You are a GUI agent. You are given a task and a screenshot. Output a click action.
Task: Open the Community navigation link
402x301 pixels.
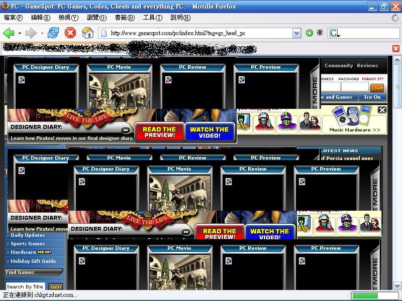click(x=339, y=66)
